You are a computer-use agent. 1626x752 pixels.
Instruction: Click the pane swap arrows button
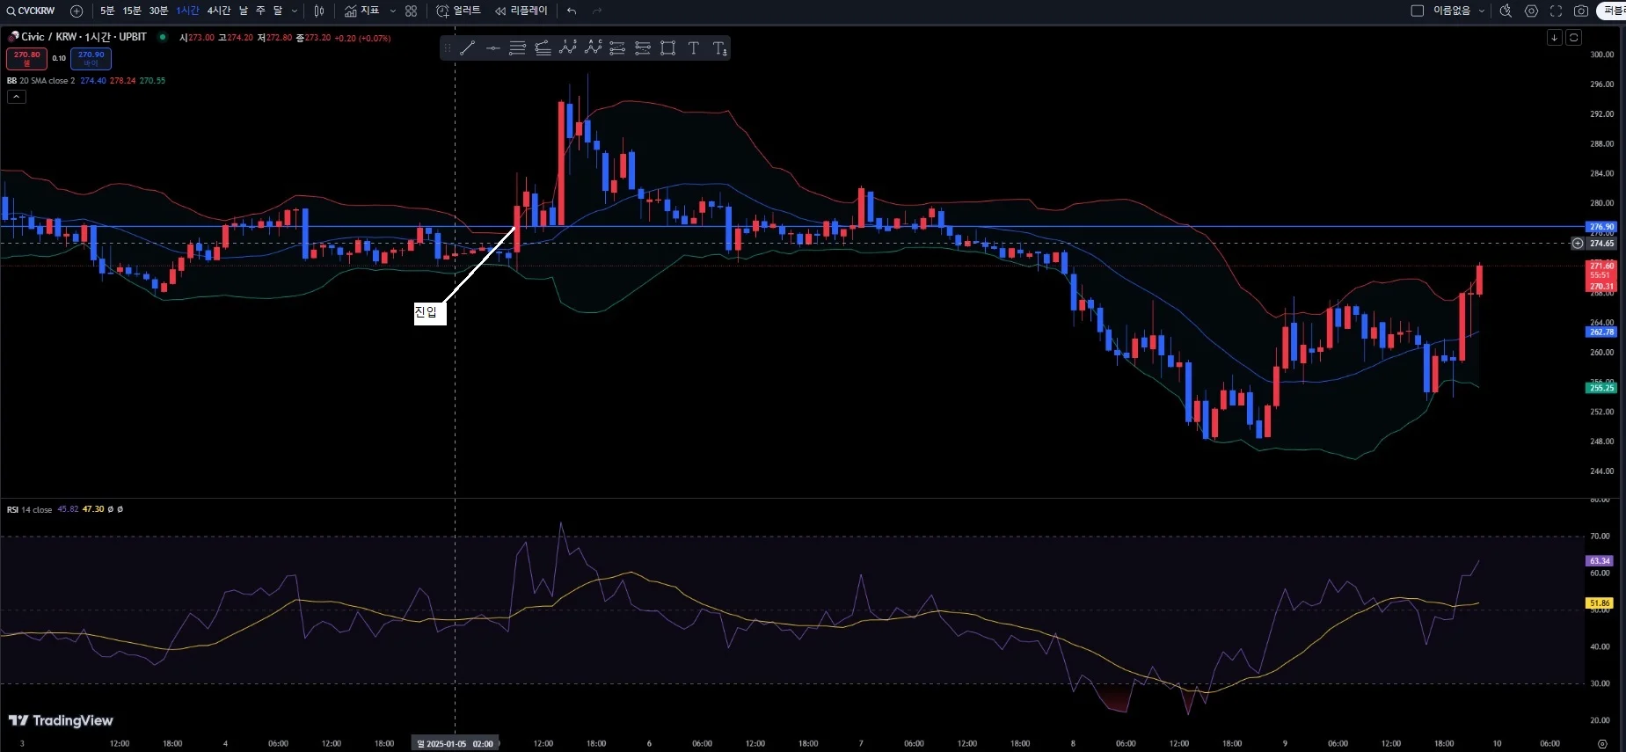[1574, 37]
